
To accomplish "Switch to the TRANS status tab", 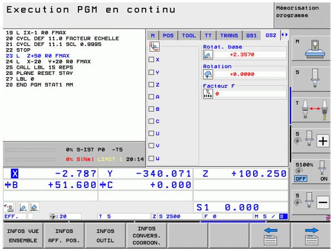I will tap(229, 35).
